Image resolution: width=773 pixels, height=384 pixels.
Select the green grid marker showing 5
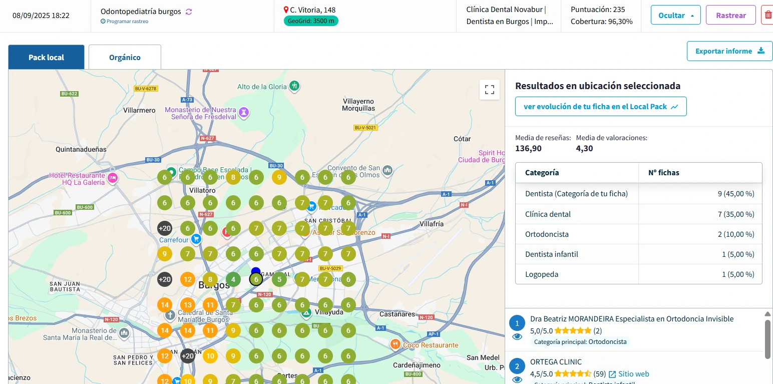point(279,279)
